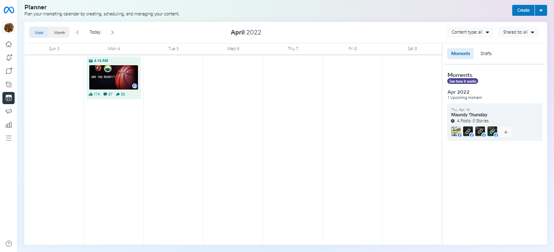This screenshot has width=554, height=252.
Task: Click the Thu 7 day header
Action: tap(293, 49)
